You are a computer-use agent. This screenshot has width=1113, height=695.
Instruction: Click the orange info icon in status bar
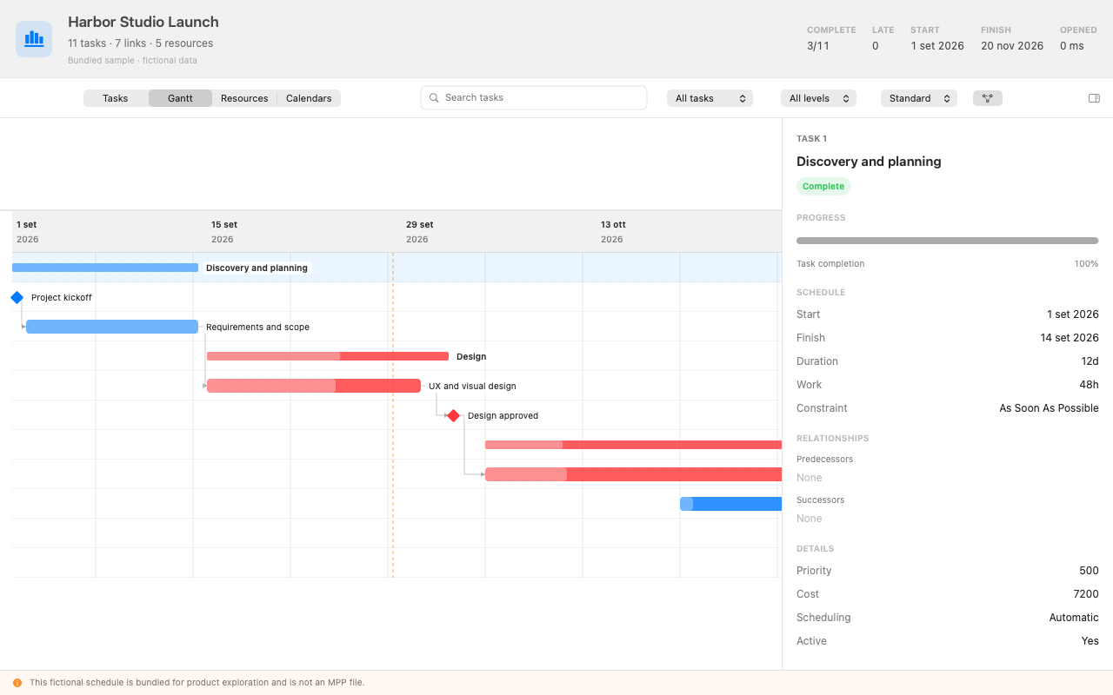coord(17,683)
